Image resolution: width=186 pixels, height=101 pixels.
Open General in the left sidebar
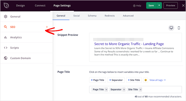26,17
